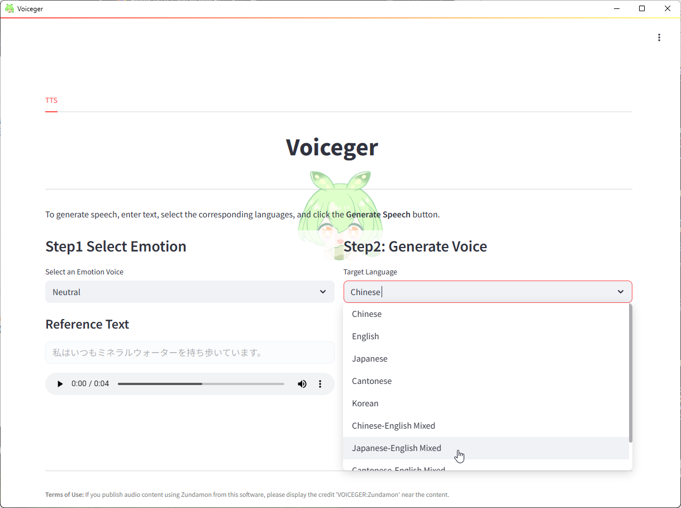Seek within the audio progress bar

click(201, 384)
